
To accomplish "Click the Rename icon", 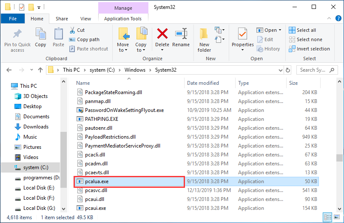I will point(181,33).
